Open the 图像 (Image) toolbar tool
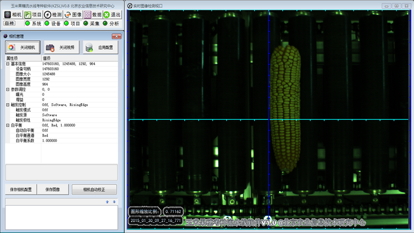This screenshot has width=414, height=233. pos(73,15)
